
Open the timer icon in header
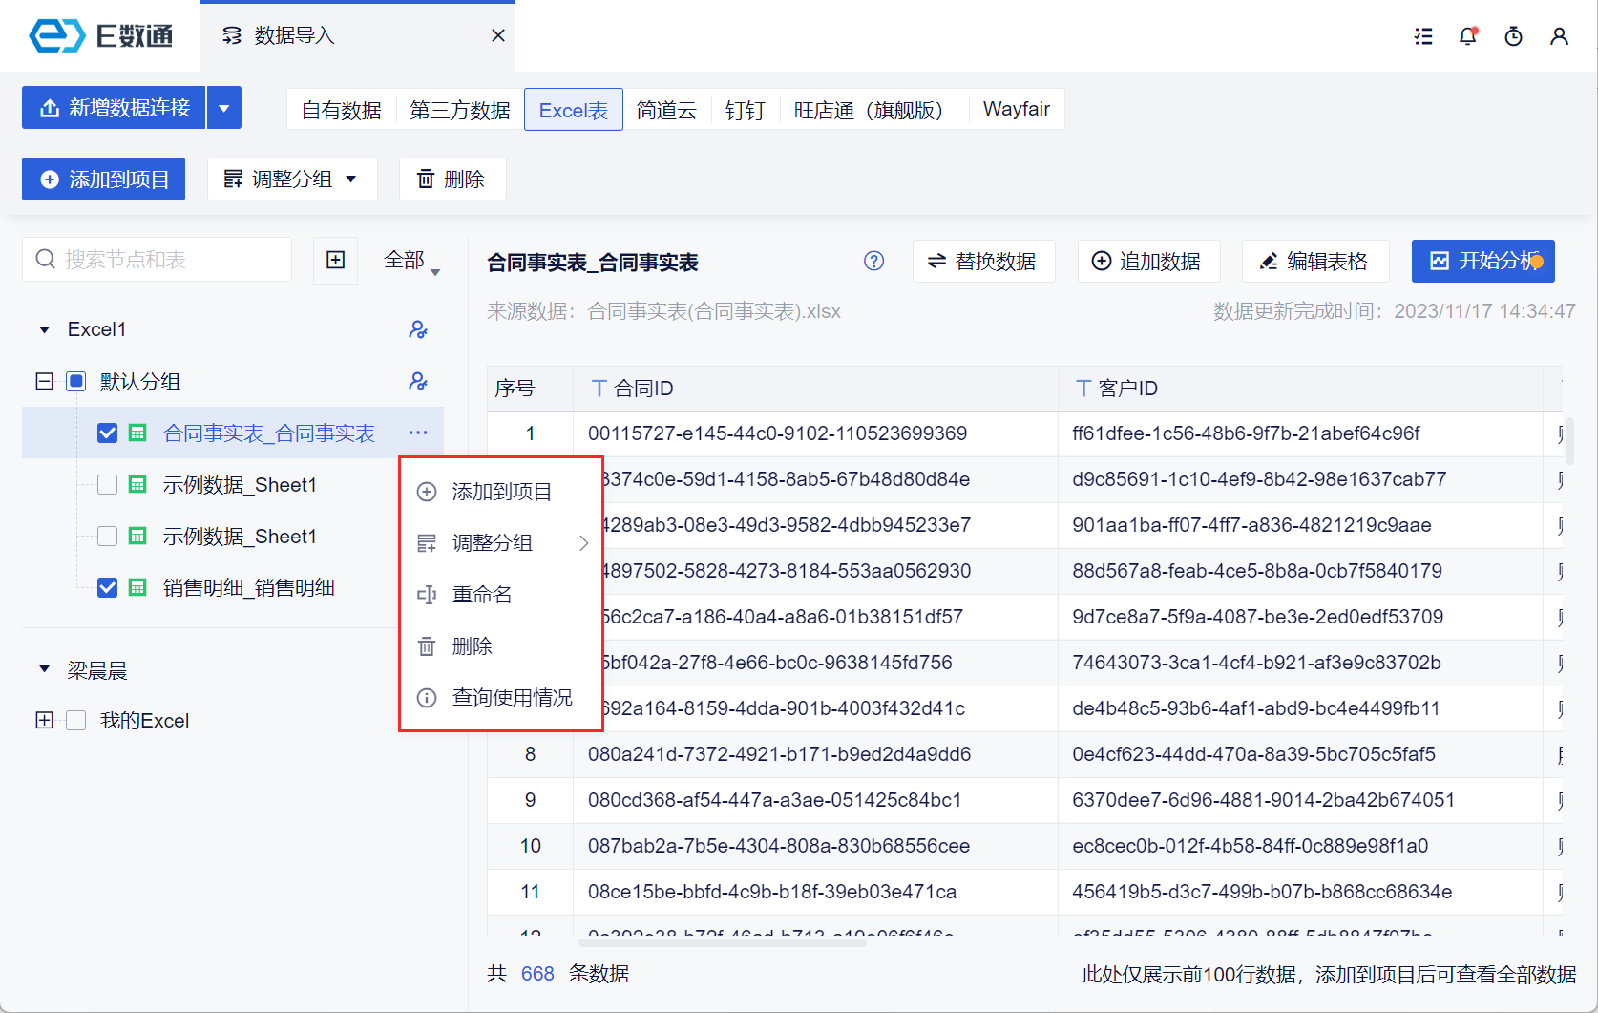1513,36
